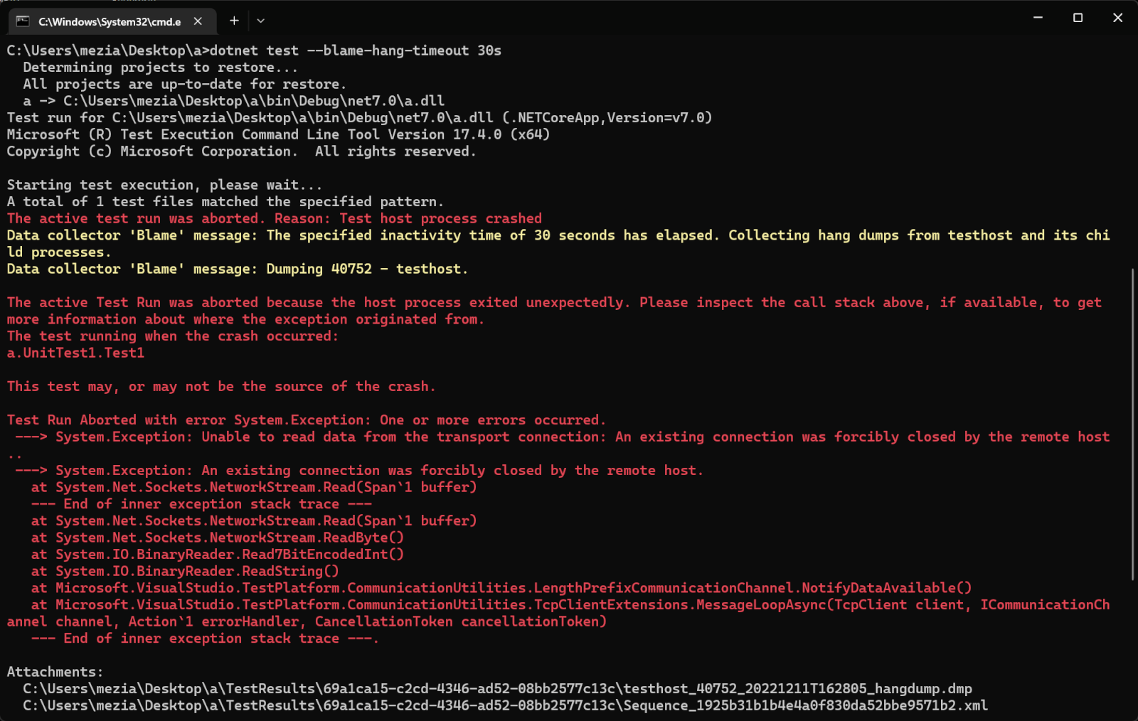
Task: Click the Microsoft Test Execution version line
Action: coord(277,134)
